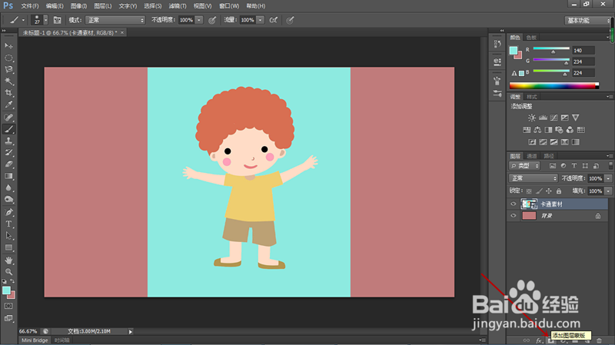
Task: Hide the 背景 layer
Action: coord(514,216)
